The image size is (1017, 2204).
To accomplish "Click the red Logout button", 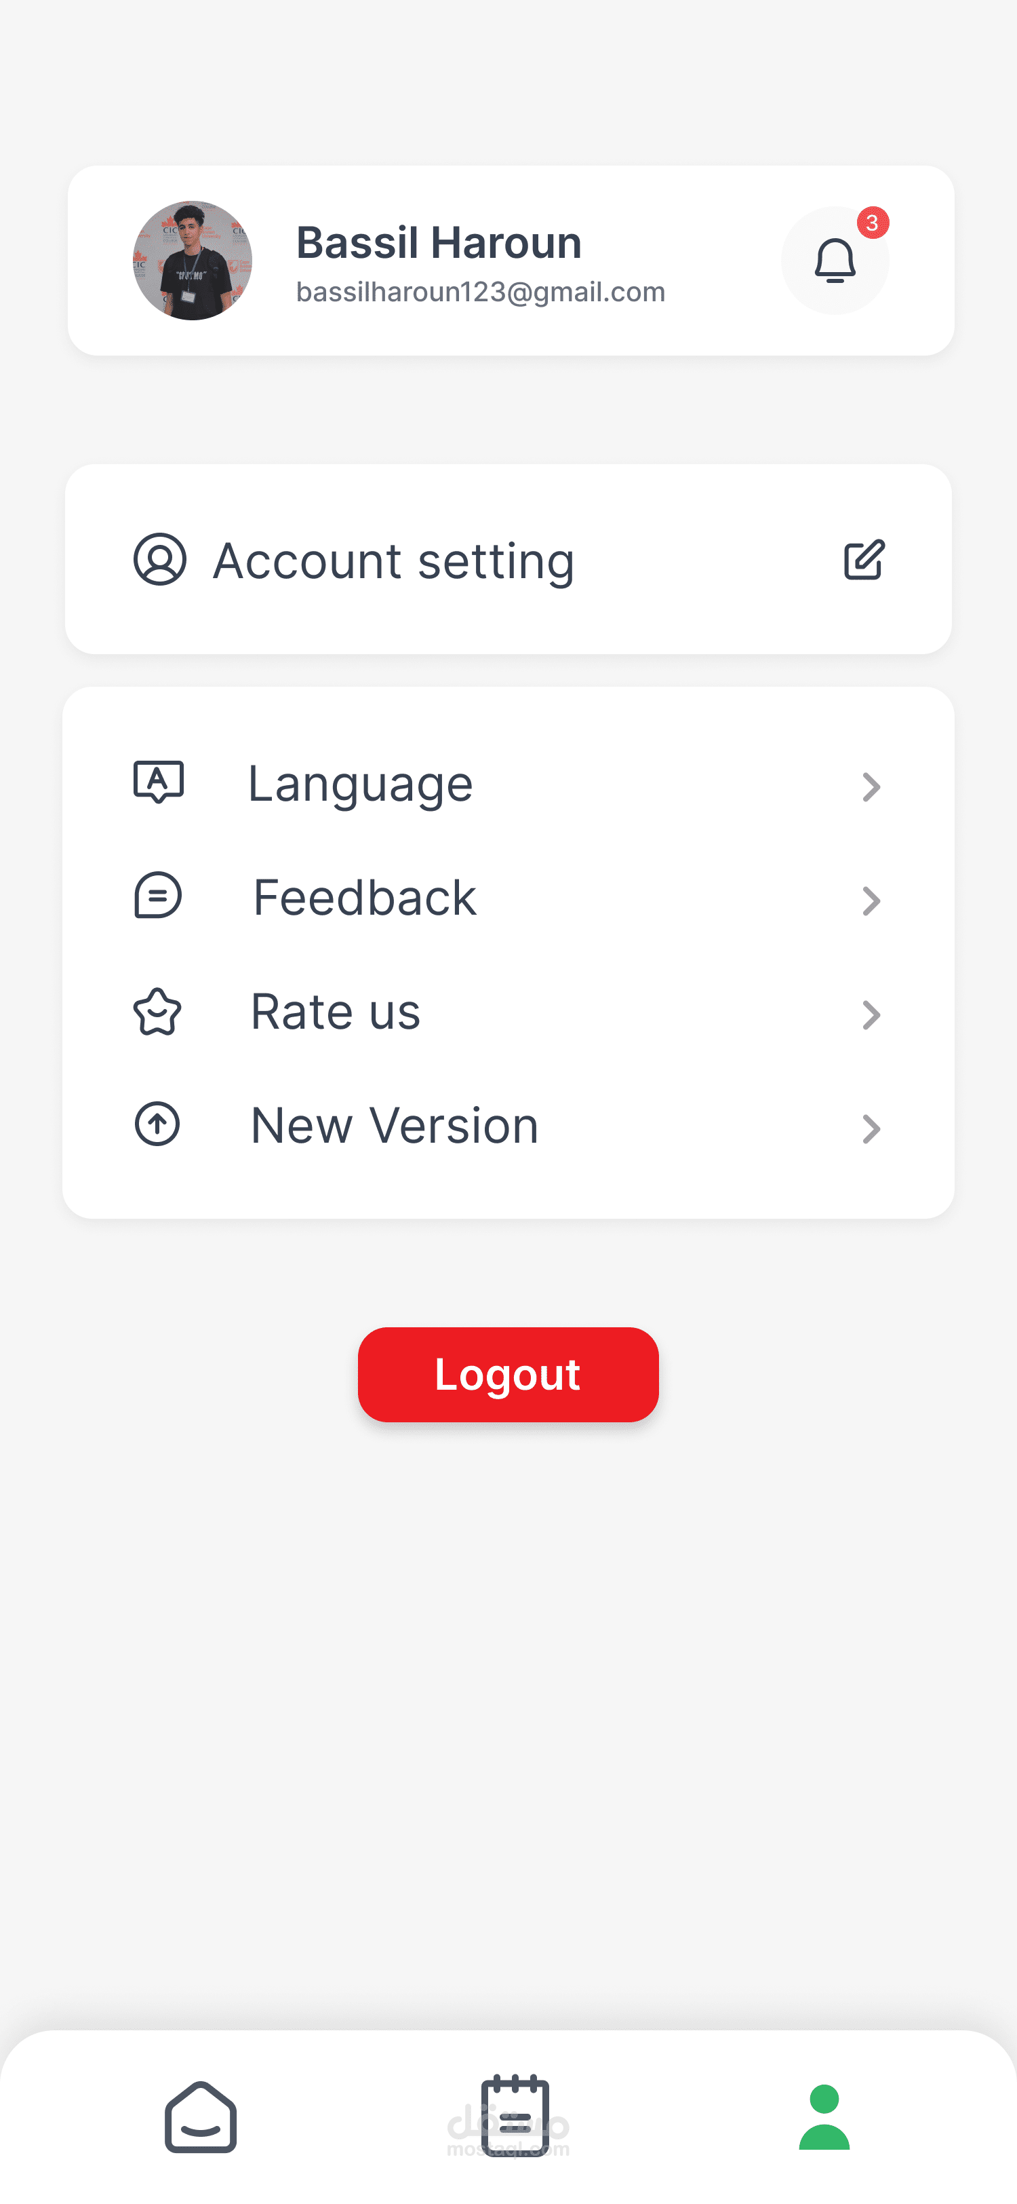I will (x=509, y=1374).
